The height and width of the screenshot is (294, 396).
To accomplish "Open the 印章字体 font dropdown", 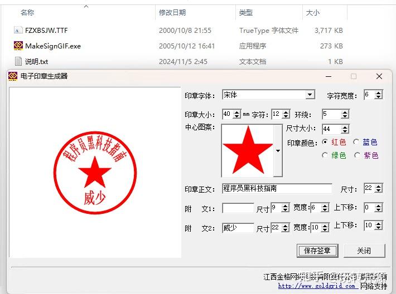I will pyautogui.click(x=310, y=95).
